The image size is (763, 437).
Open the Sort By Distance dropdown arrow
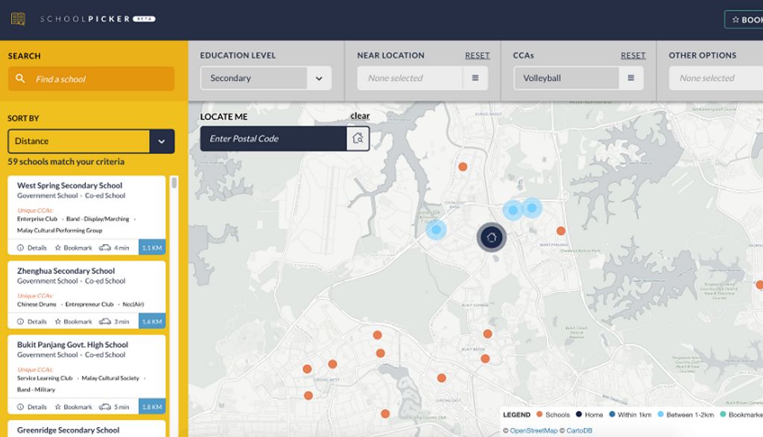point(162,141)
